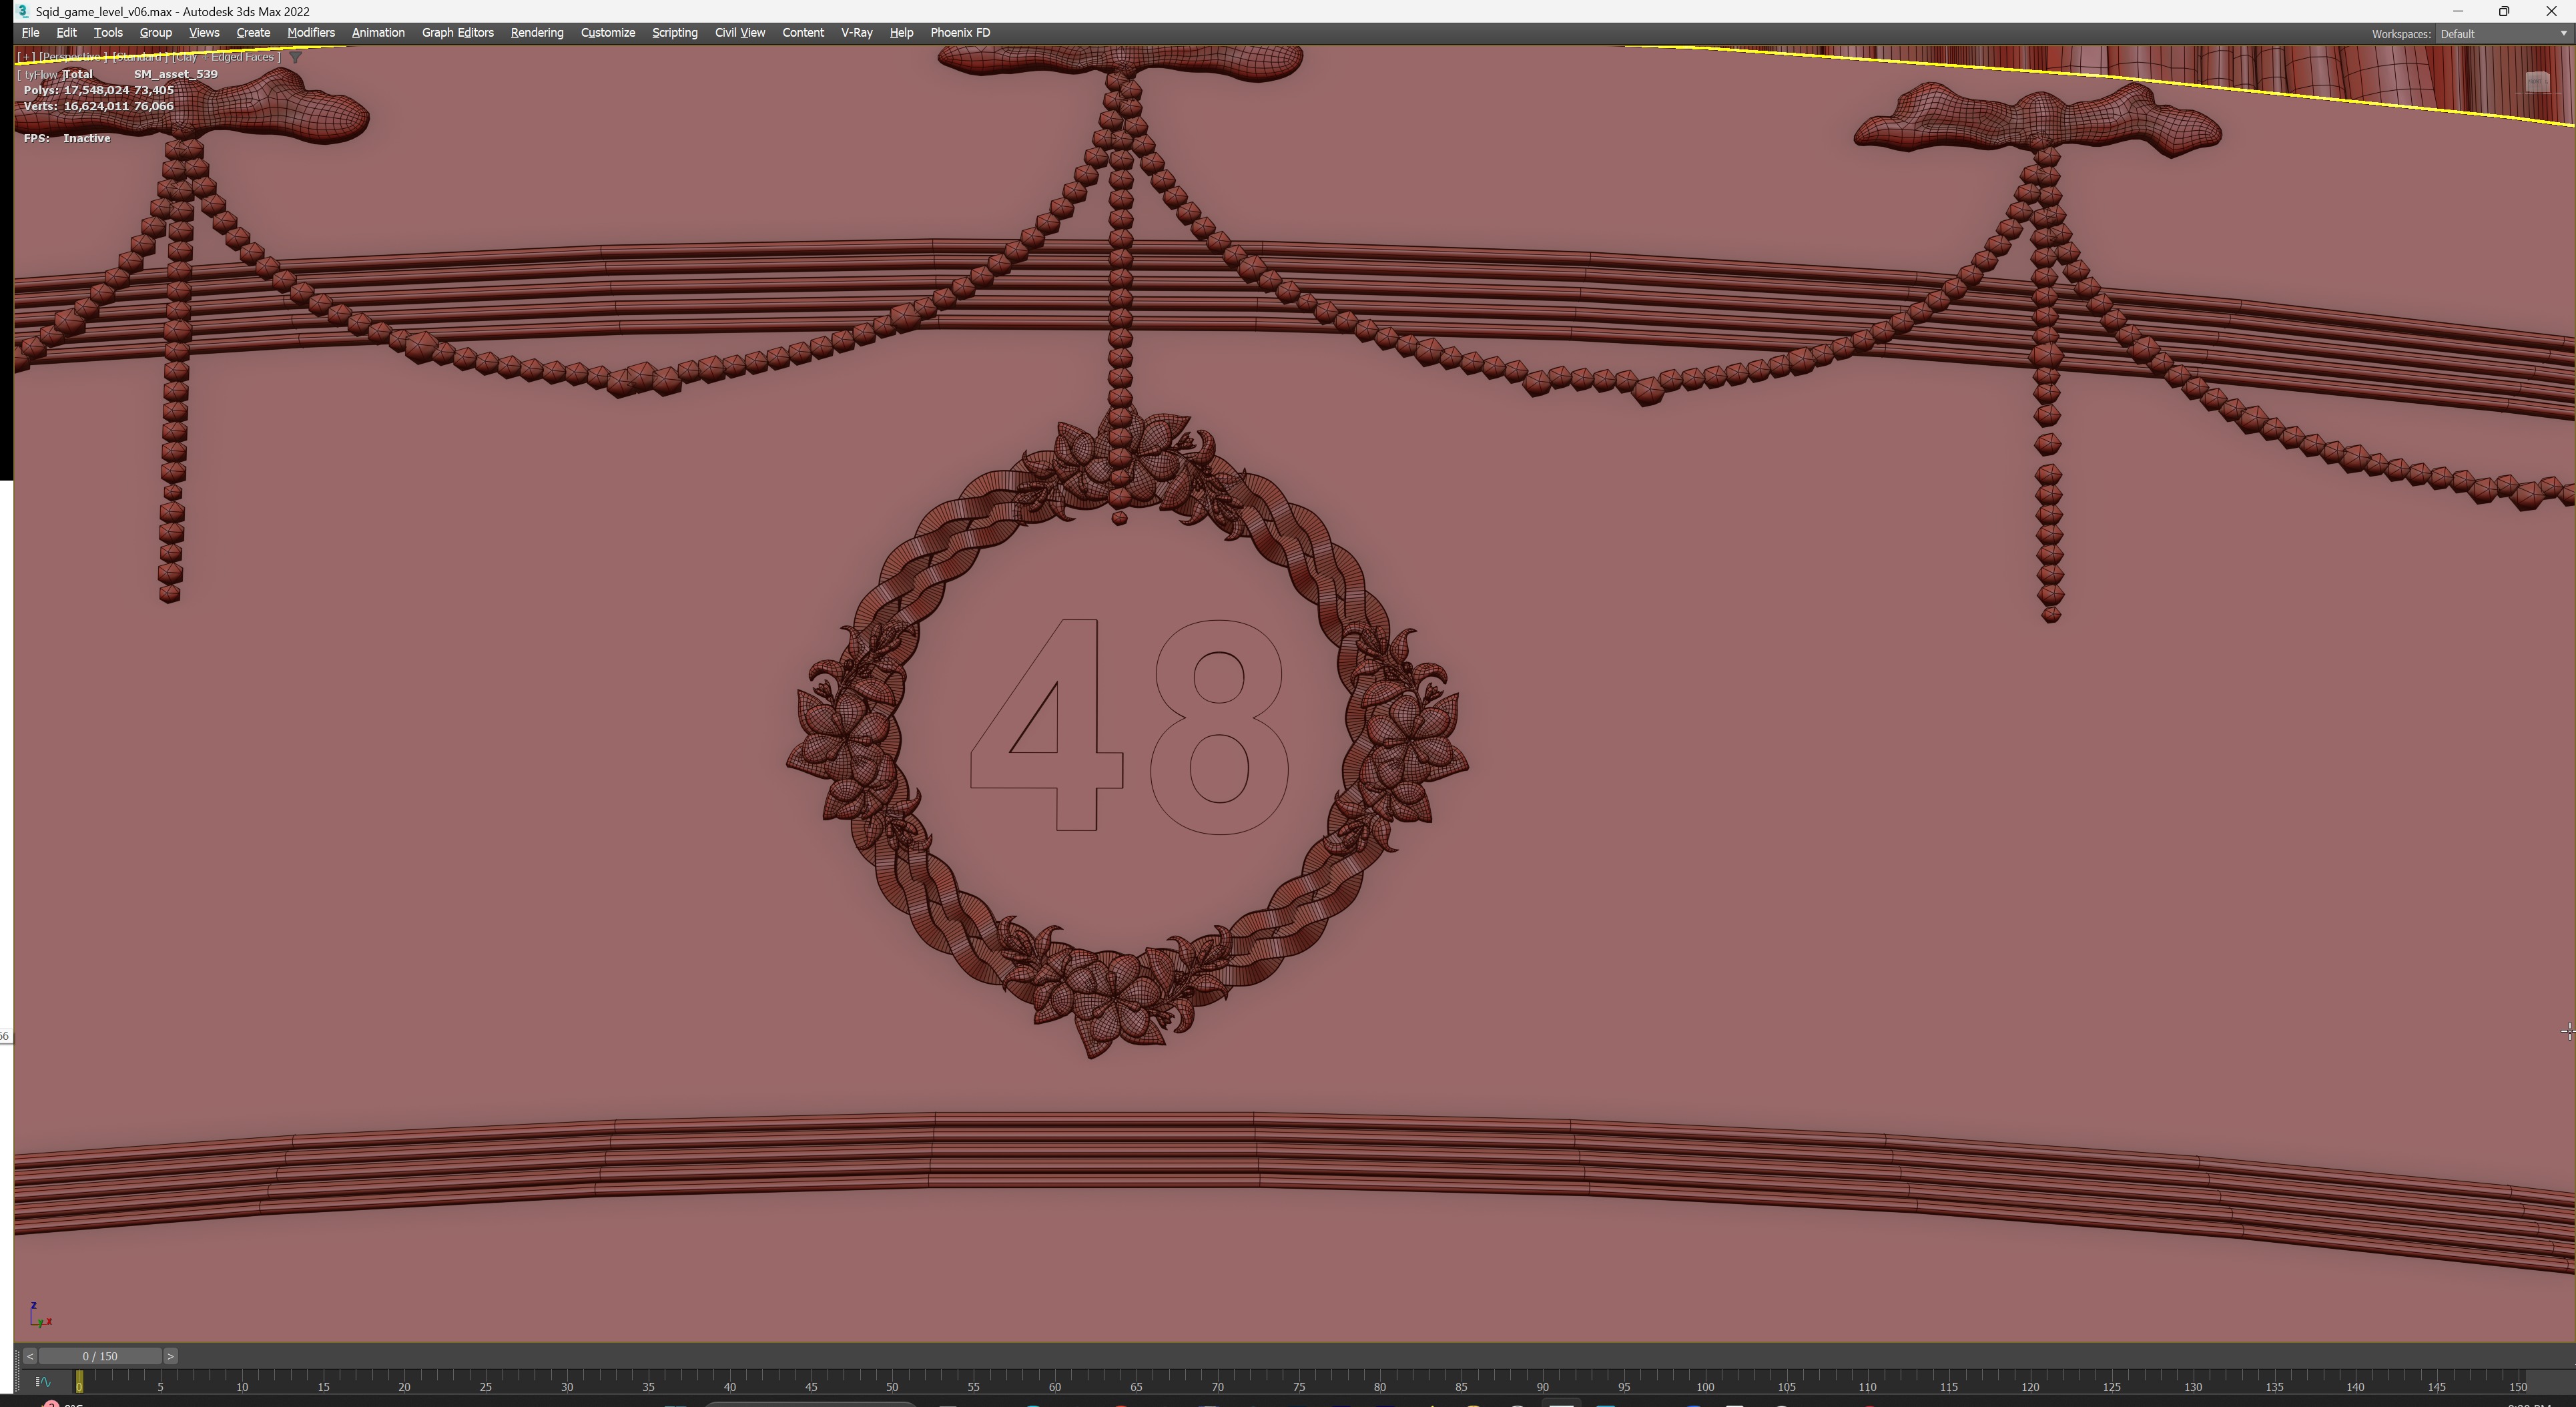
Task: Click the tyFlow viewport label
Action: [40, 75]
